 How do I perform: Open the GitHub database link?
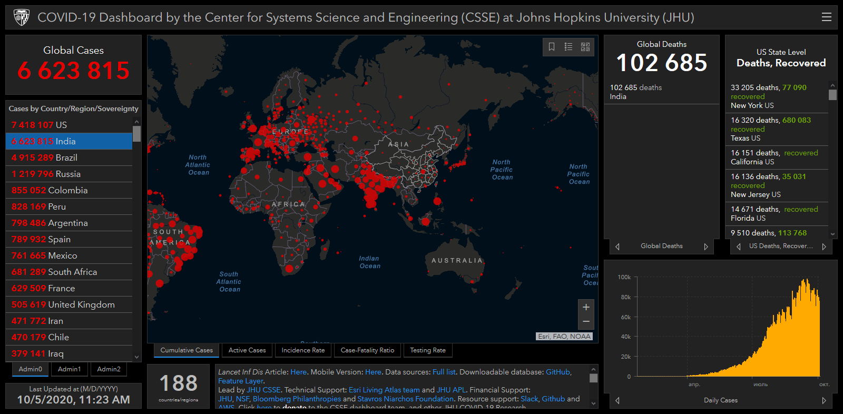click(x=558, y=372)
